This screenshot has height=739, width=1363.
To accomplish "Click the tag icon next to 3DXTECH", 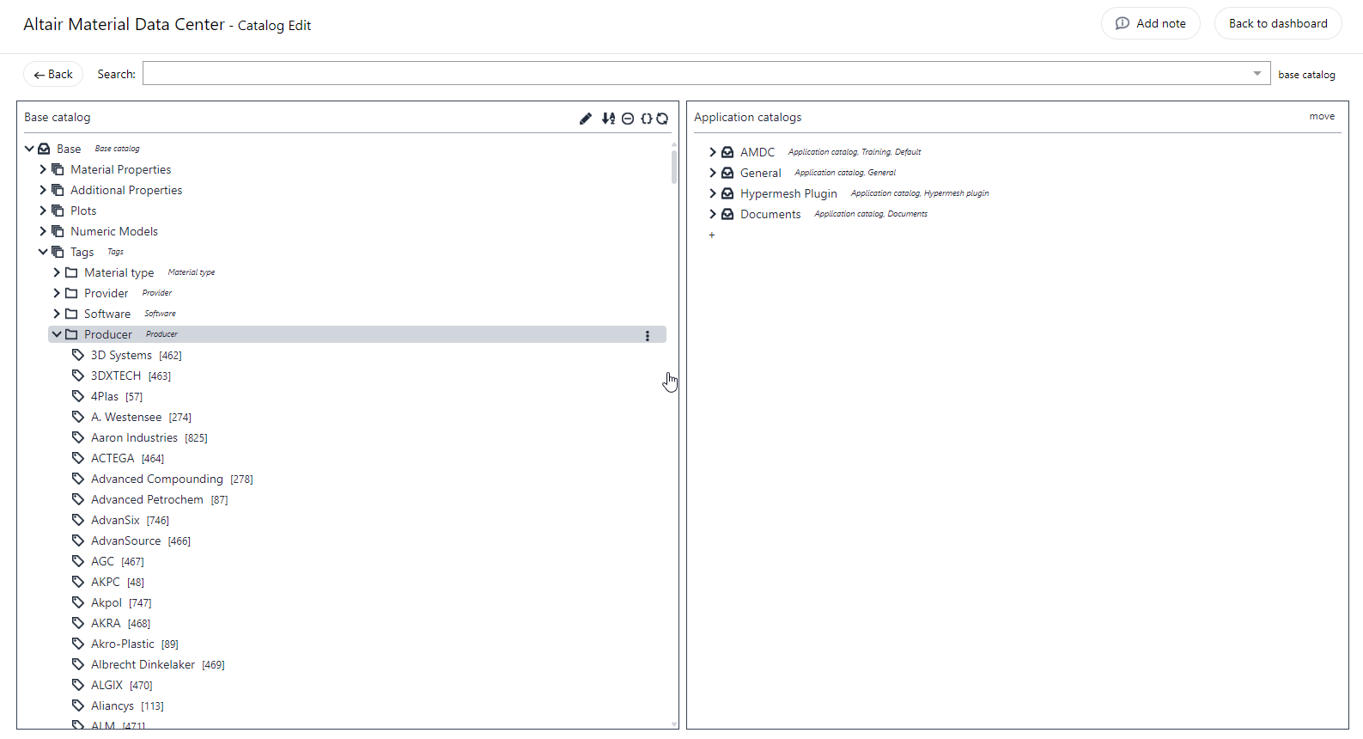I will (x=78, y=376).
